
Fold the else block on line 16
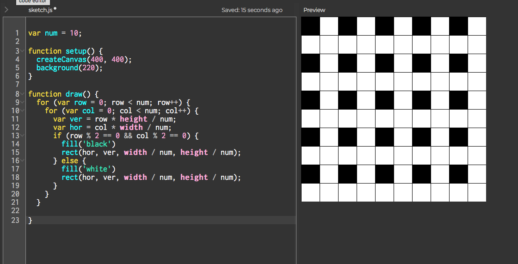tap(22, 160)
